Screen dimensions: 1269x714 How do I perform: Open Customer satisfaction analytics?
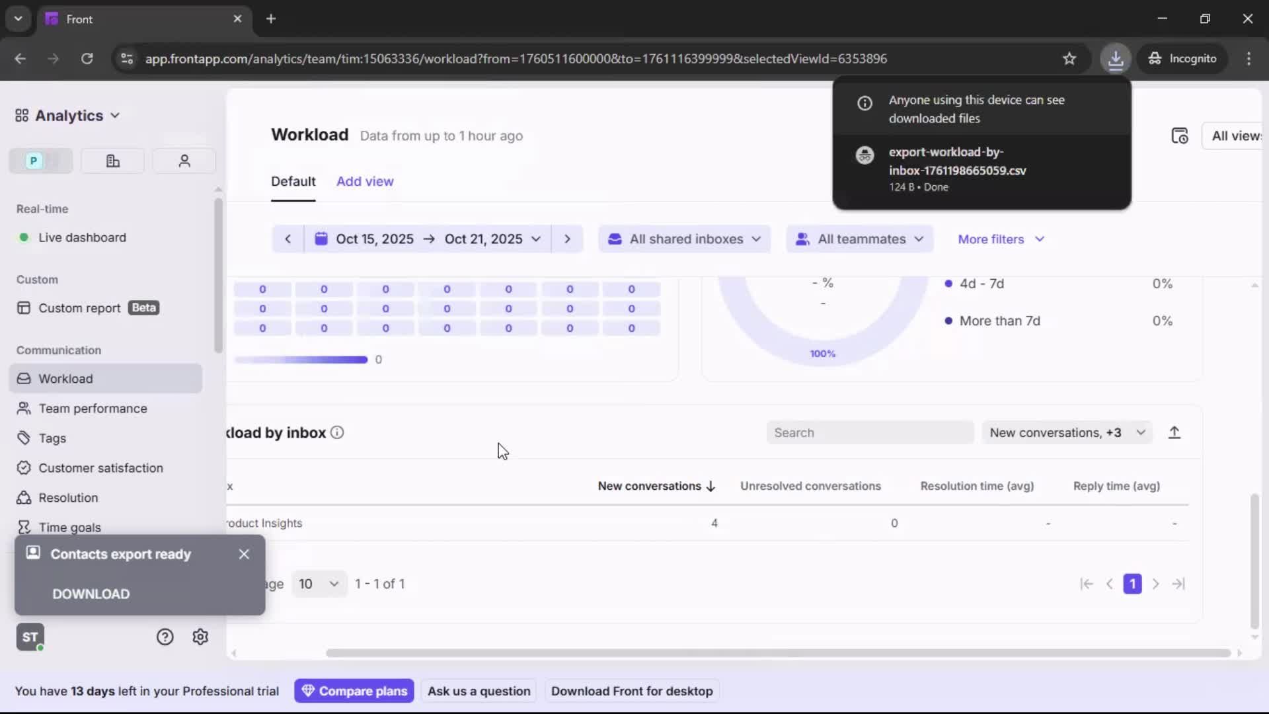pos(100,467)
